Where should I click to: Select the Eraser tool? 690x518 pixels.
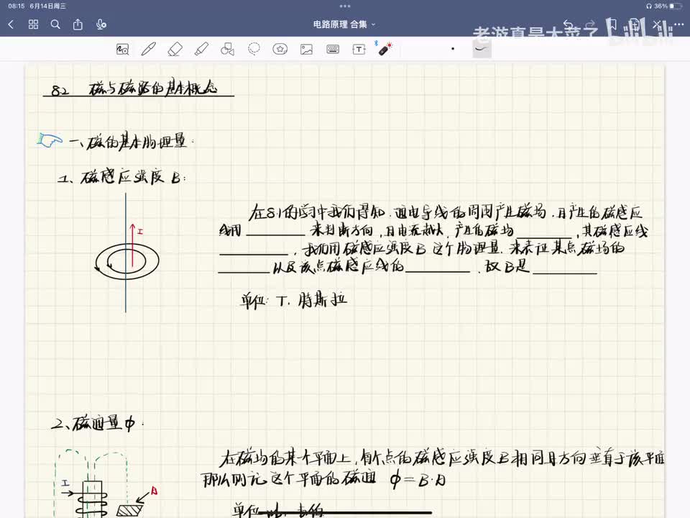pos(175,49)
